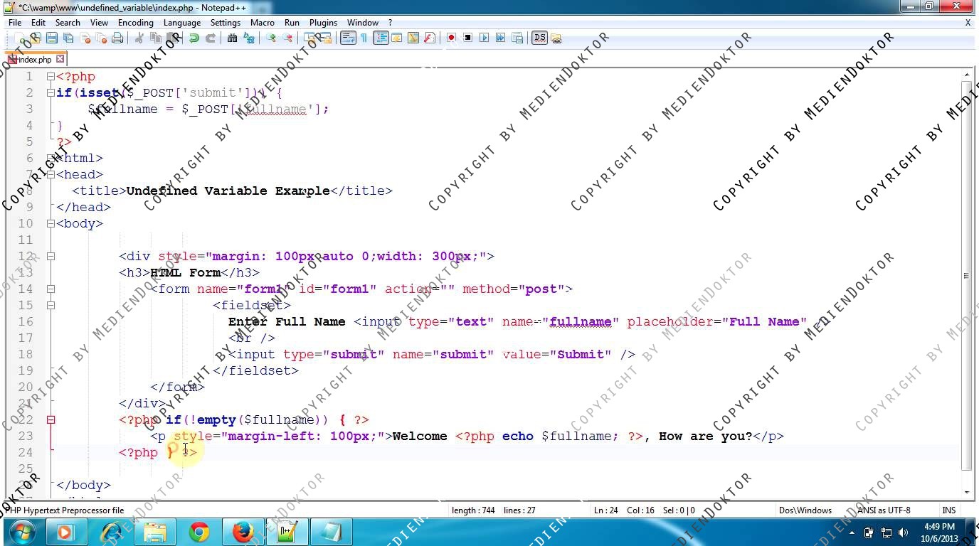This screenshot has height=546, width=979.
Task: Click the Start Recording macro icon
Action: (451, 38)
